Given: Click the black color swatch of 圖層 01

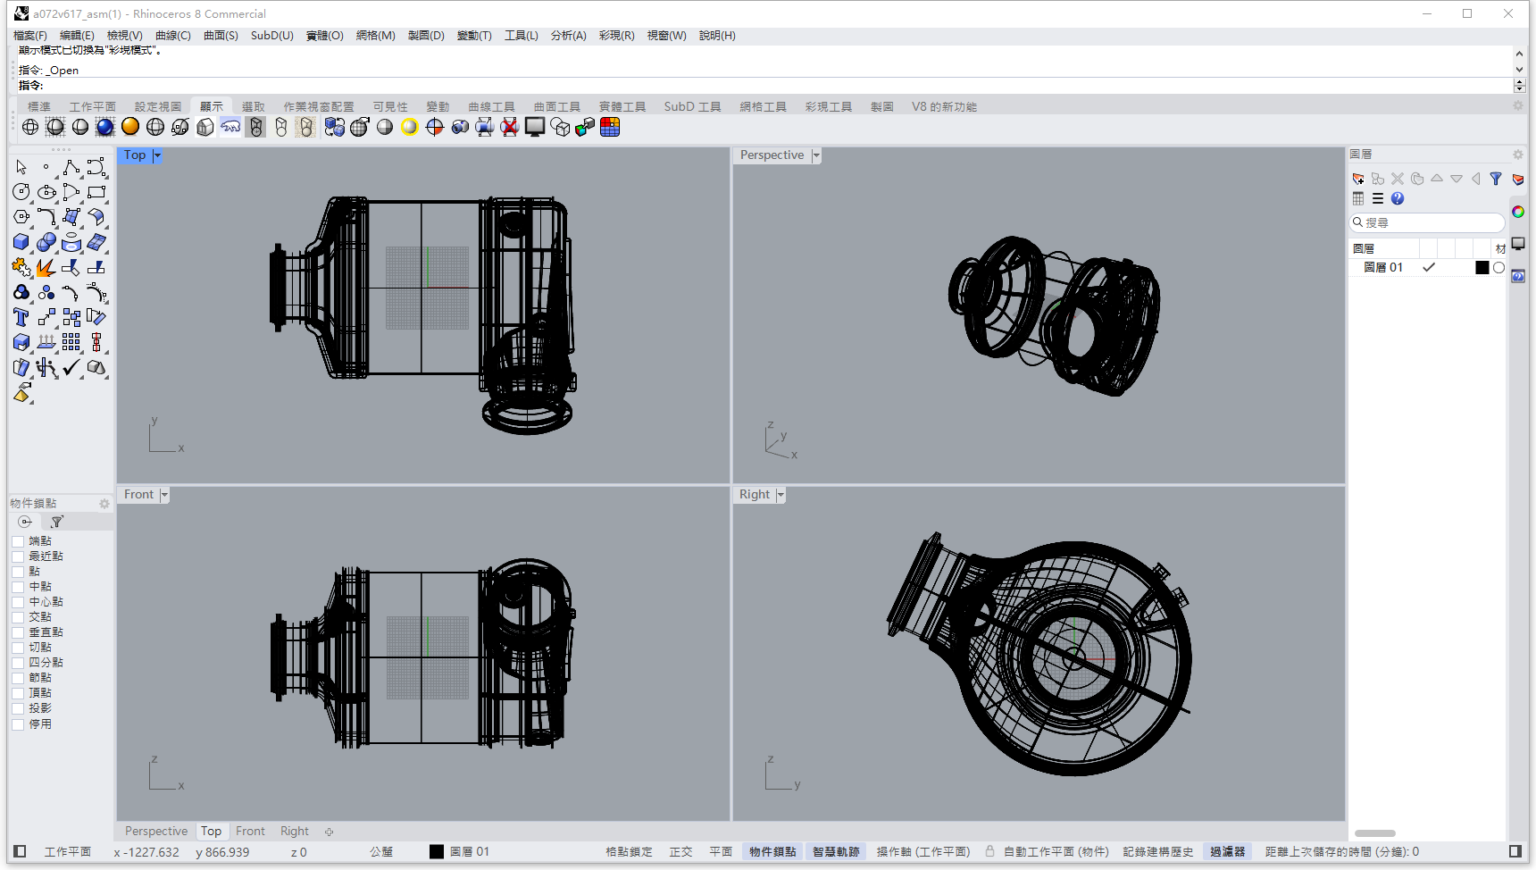Looking at the screenshot, I should coord(1482,268).
